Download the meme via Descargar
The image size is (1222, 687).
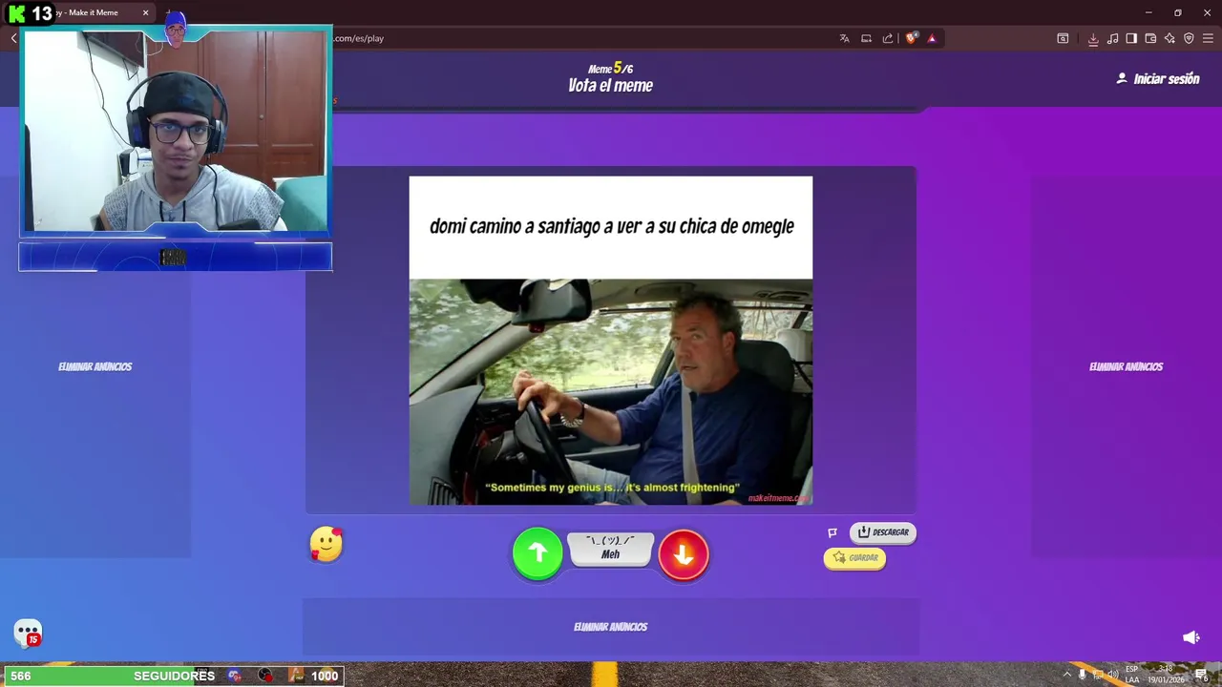pyautogui.click(x=883, y=532)
